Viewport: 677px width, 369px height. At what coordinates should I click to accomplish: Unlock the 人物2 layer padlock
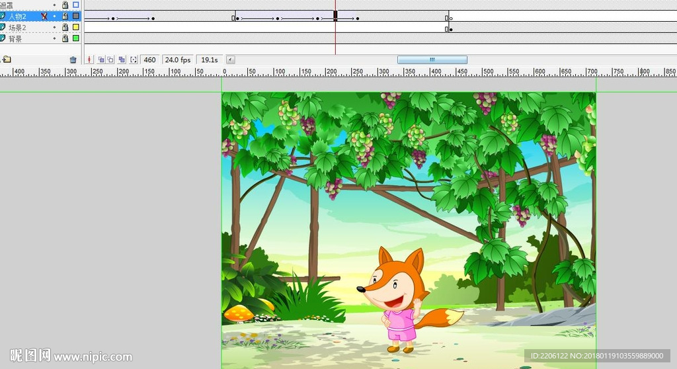65,16
